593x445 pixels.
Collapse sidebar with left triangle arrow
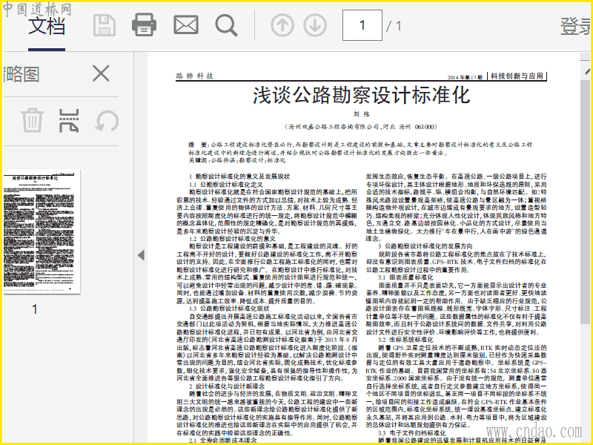(x=141, y=255)
